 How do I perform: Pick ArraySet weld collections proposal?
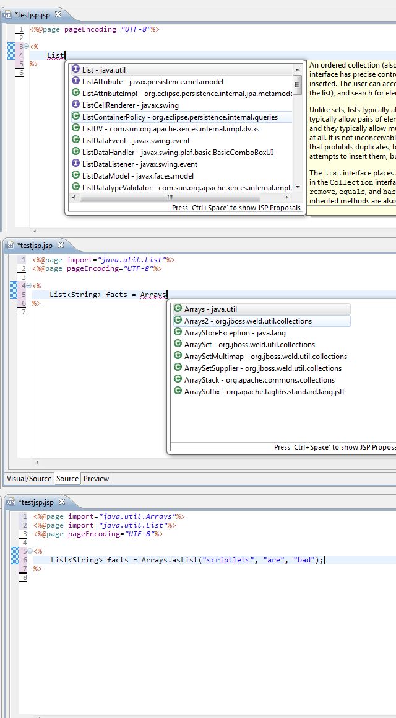262,344
